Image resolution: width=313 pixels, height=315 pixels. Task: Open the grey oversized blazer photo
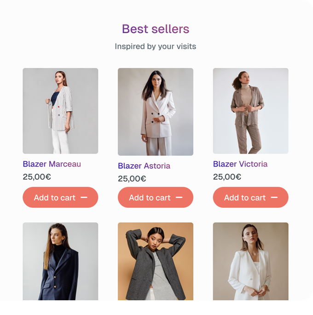pos(156,261)
